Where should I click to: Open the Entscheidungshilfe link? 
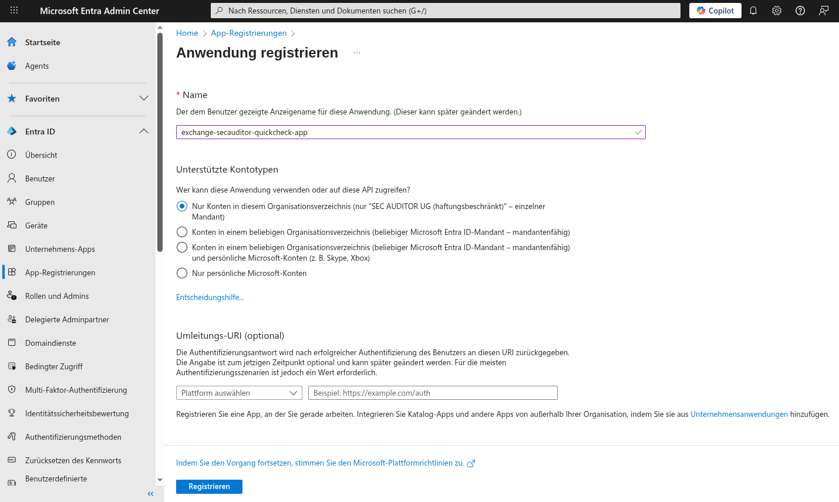click(210, 297)
